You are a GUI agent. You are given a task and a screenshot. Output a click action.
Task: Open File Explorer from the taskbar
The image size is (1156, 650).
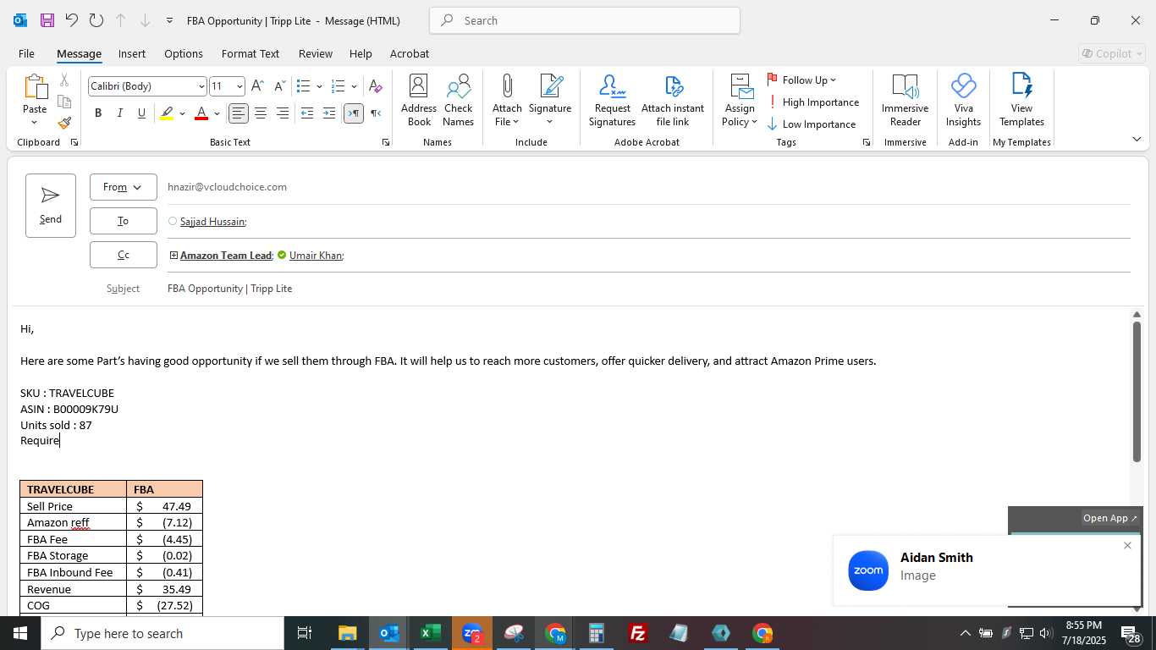[x=348, y=633]
